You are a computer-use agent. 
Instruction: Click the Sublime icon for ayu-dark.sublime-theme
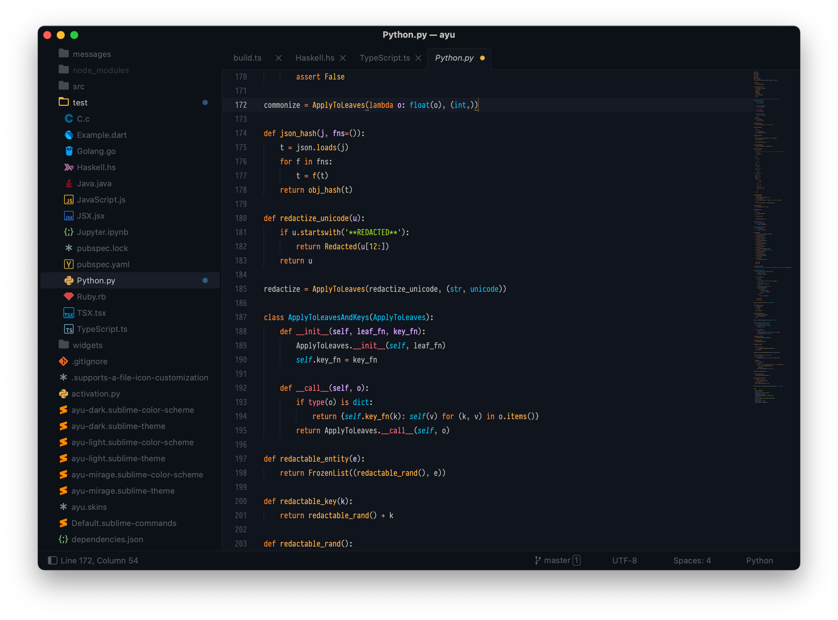pyautogui.click(x=63, y=426)
